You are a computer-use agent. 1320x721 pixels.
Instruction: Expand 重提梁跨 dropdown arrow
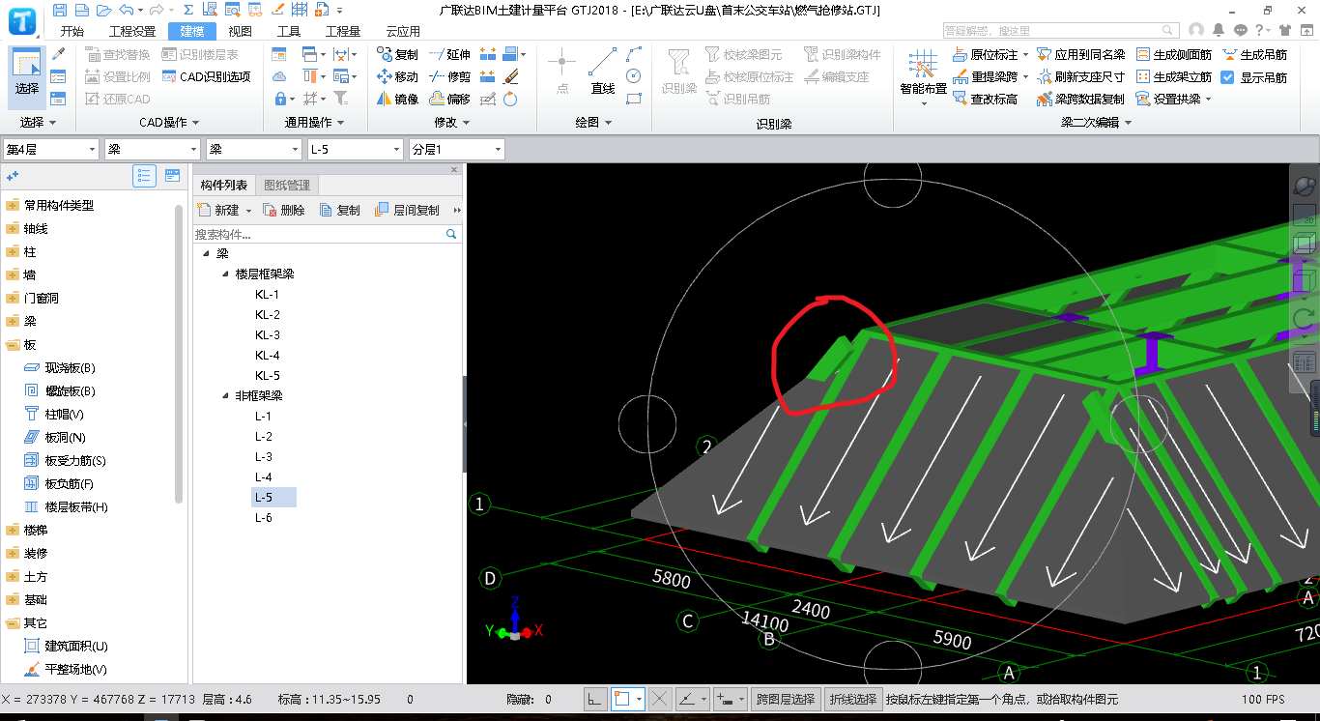coord(1025,77)
